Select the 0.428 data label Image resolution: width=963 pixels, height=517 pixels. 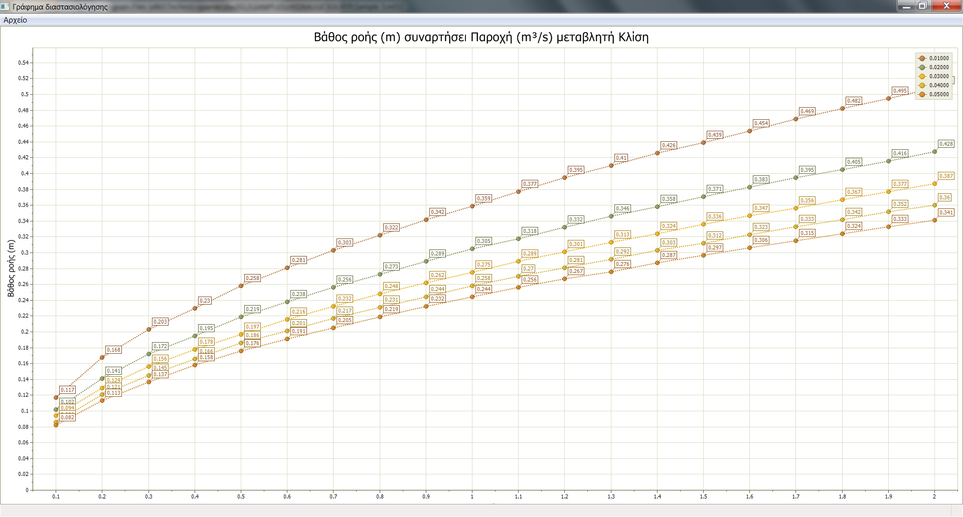click(x=946, y=144)
